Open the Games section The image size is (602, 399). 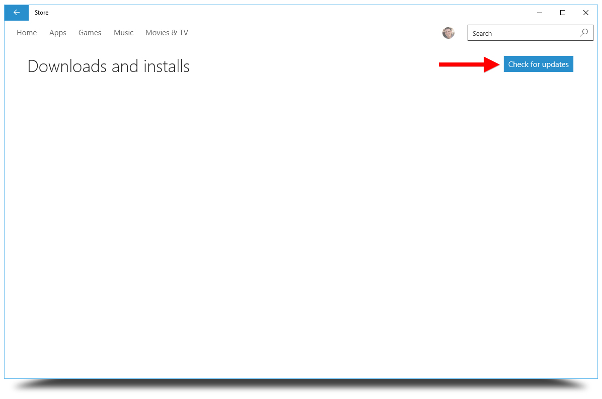pyautogui.click(x=90, y=33)
